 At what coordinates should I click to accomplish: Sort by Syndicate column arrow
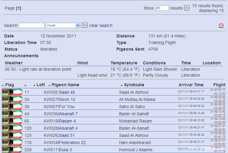(x=122, y=85)
